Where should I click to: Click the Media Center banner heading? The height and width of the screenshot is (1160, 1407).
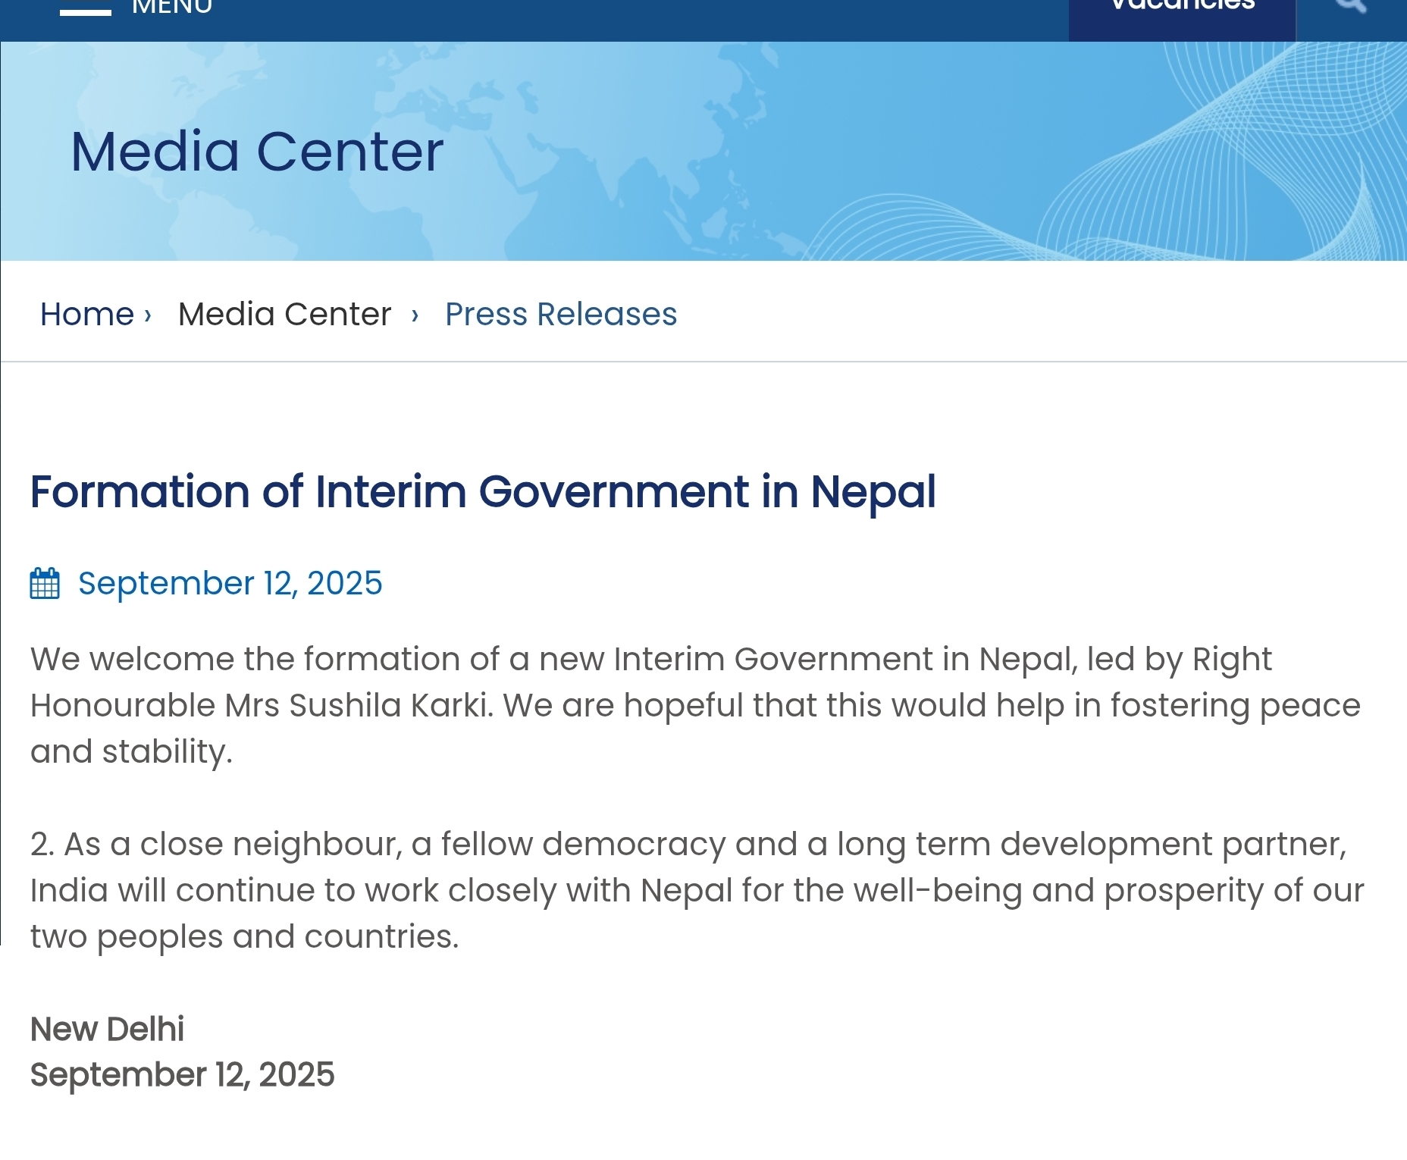pos(257,152)
